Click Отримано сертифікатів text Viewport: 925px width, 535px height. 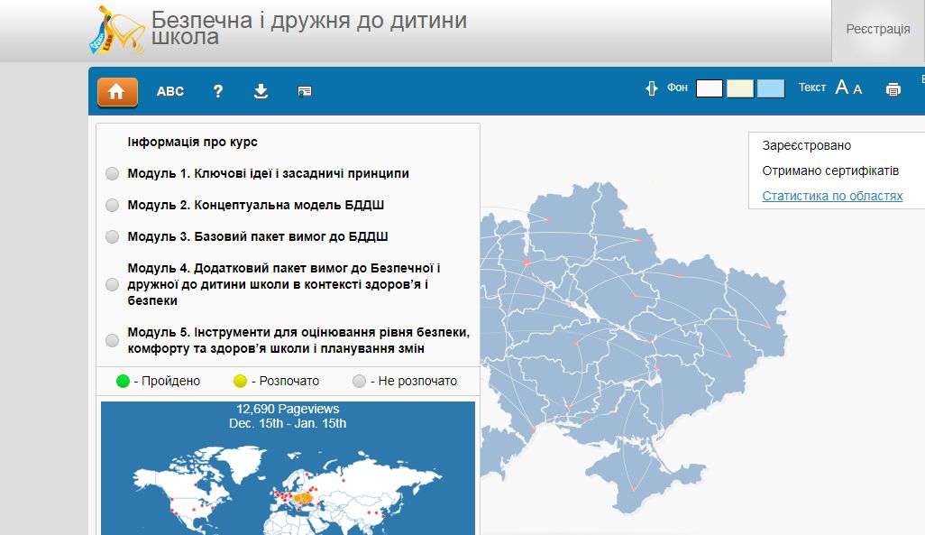(x=830, y=171)
